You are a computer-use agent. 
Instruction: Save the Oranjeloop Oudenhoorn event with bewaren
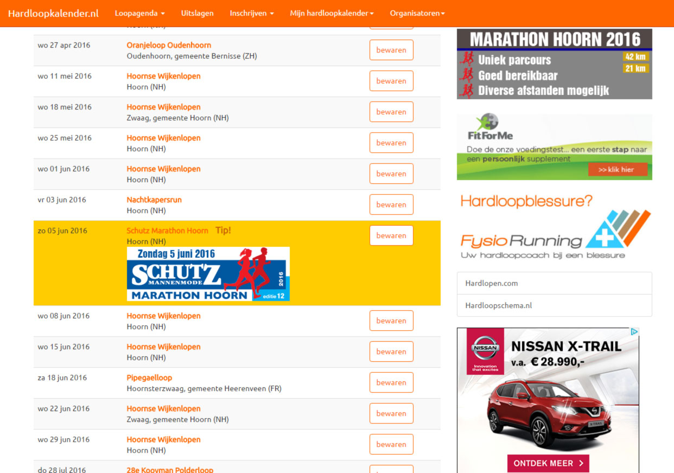click(x=391, y=50)
